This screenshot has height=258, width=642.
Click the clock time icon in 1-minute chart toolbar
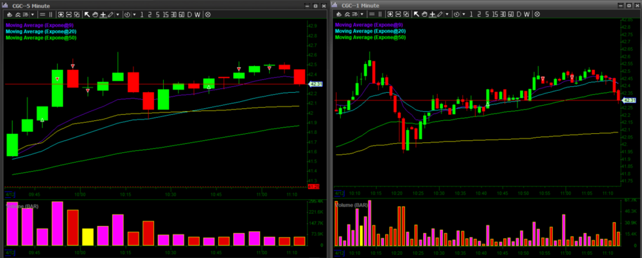(455, 14)
